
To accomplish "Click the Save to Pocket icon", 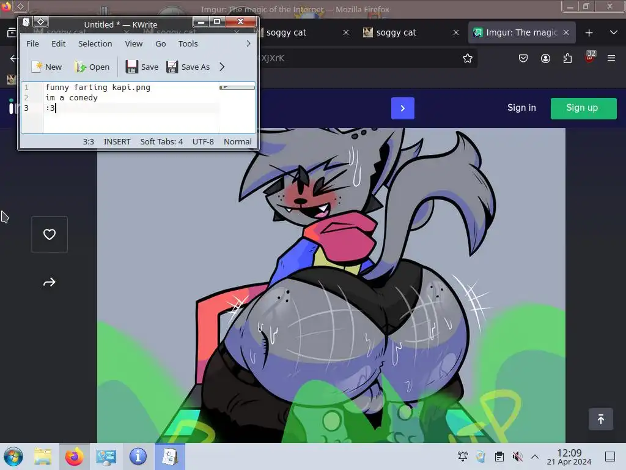I will 523,58.
